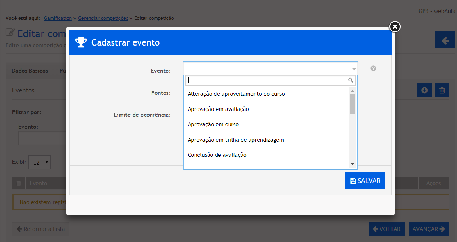Screen dimensions: 457x242
Task: Choose 'Aprovação em avaliação' from list
Action: tap(218, 109)
